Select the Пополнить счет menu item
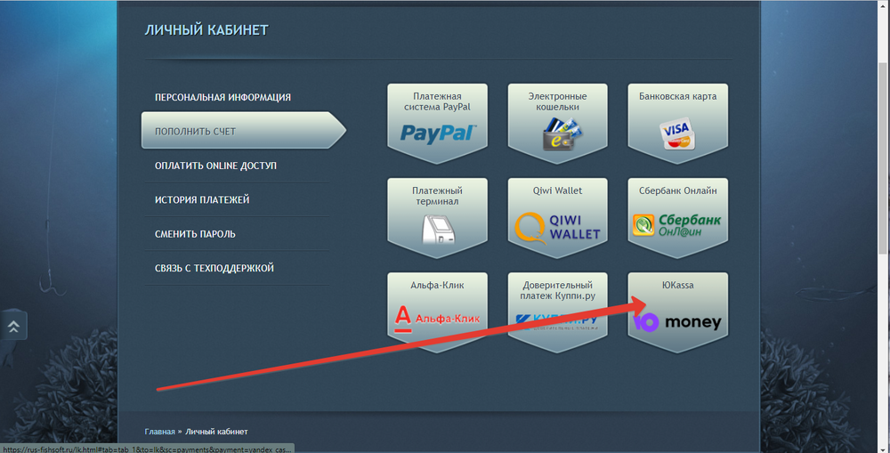The image size is (890, 453). (195, 132)
